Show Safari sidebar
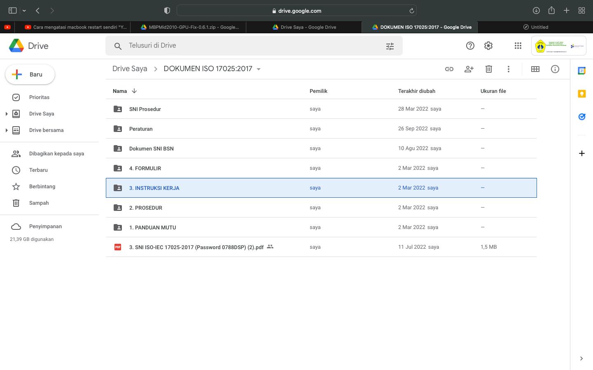 coord(12,11)
